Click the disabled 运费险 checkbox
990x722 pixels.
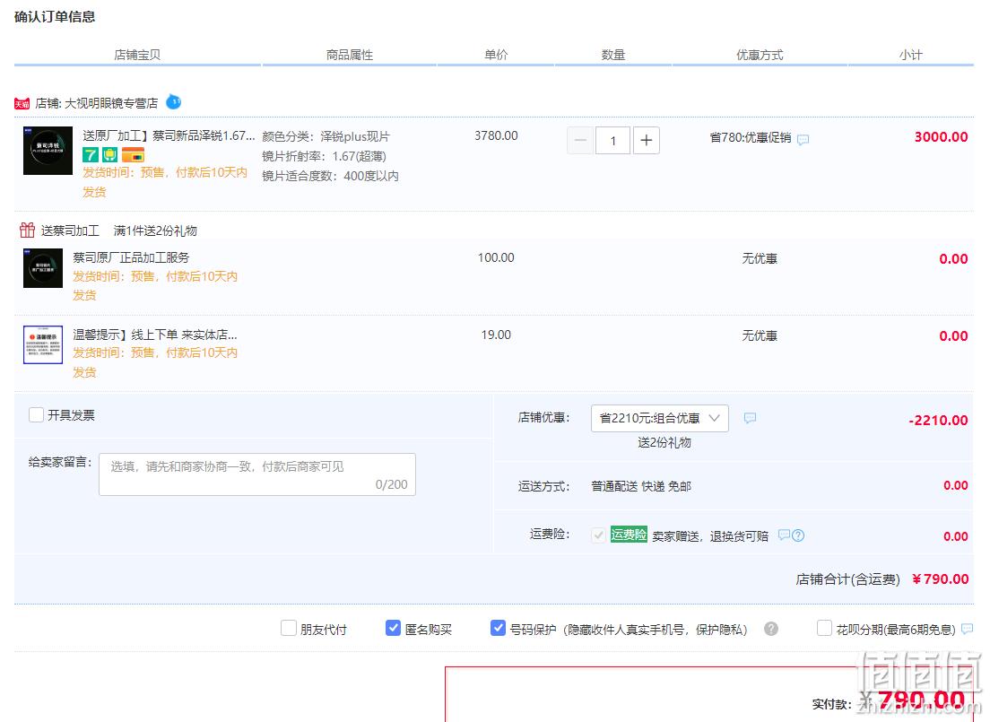pyautogui.click(x=598, y=535)
